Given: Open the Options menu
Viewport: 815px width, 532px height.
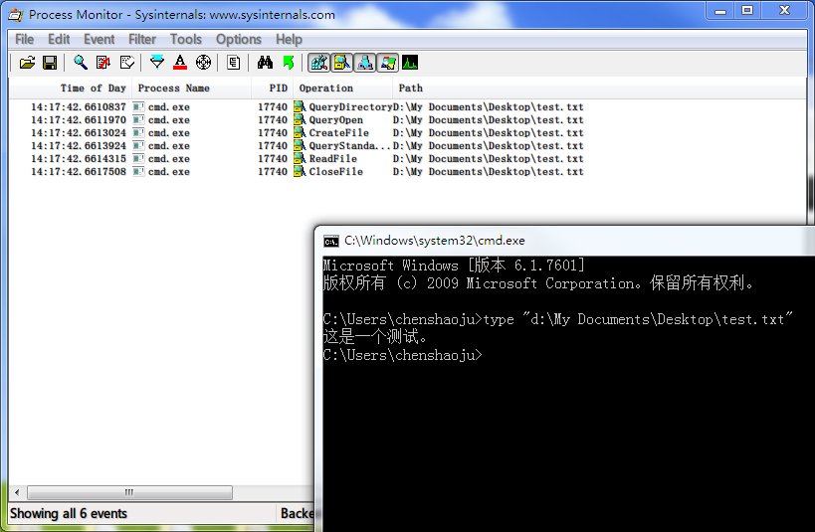Looking at the screenshot, I should pos(239,40).
